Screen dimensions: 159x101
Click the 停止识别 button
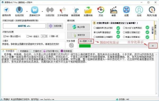coord(78,27)
